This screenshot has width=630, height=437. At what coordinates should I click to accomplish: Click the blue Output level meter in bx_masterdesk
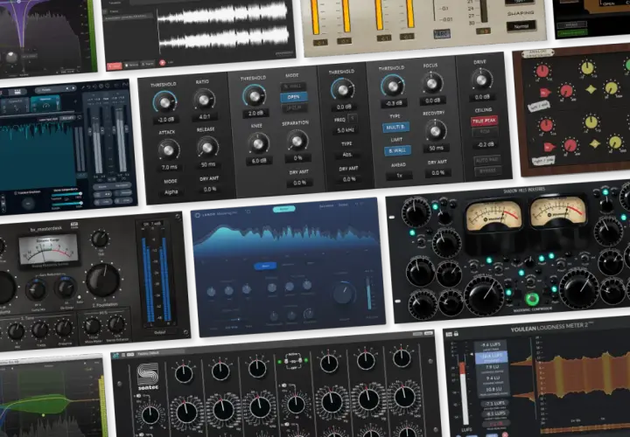click(x=156, y=278)
